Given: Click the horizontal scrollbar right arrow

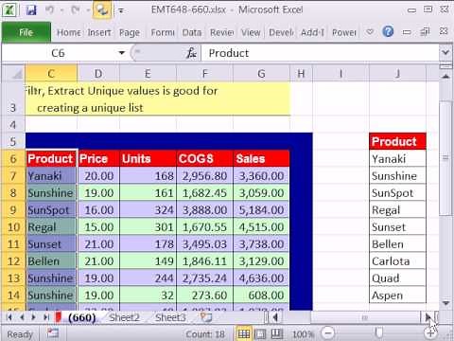Looking at the screenshot, I should (428, 317).
